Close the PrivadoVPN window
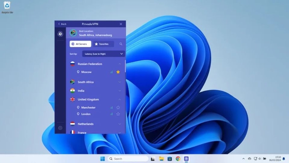This screenshot has height=163, width=289. [x=121, y=24]
